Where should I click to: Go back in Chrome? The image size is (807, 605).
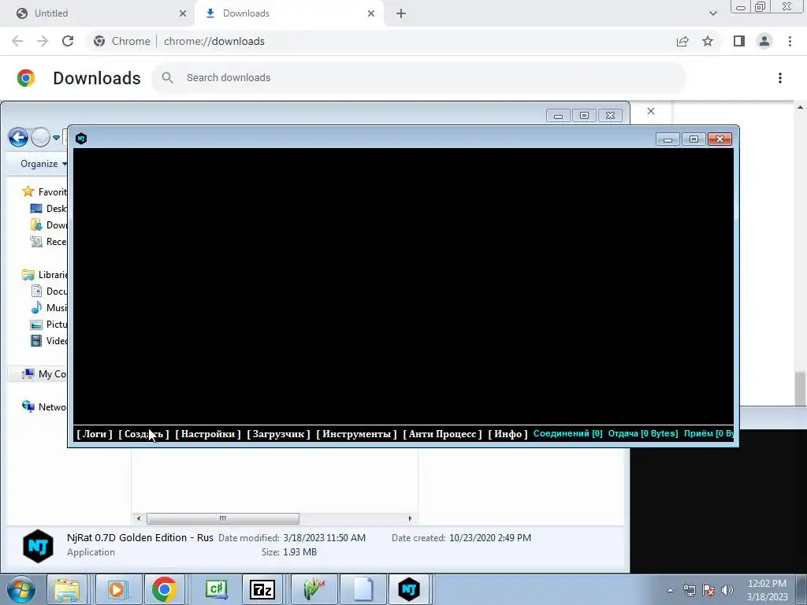(17, 41)
